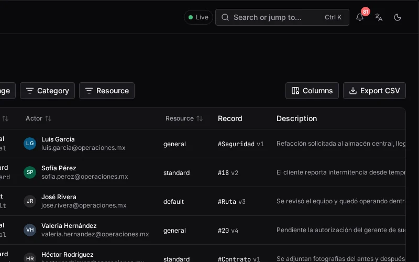Open the Columns visibility menu
The image size is (419, 262).
coord(312,91)
